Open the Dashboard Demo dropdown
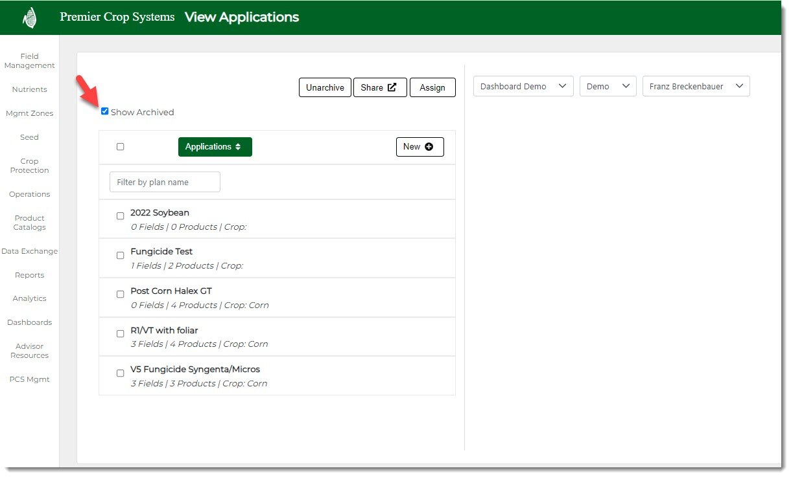Screen dimensions: 791x477 [x=523, y=87]
